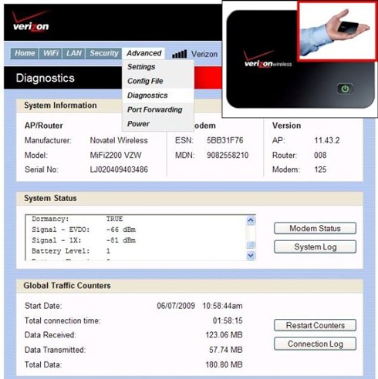The width and height of the screenshot is (378, 379).
Task: Expand the Advanced menu tab
Action: 143,53
